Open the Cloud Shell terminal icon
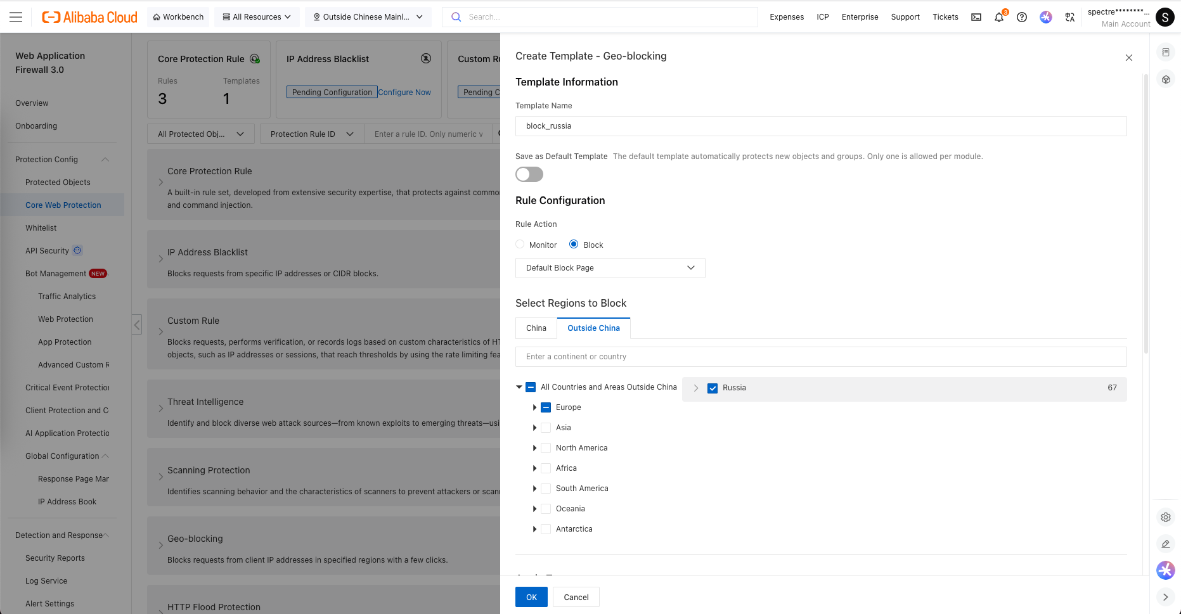The width and height of the screenshot is (1181, 614). 976,17
